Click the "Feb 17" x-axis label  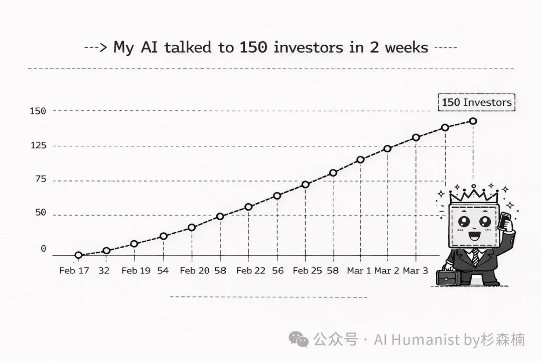74,271
